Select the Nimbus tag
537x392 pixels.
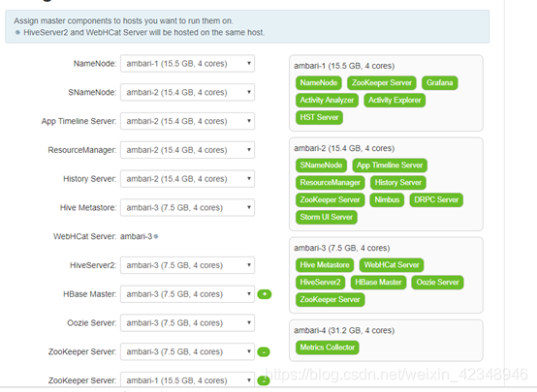pos(387,199)
